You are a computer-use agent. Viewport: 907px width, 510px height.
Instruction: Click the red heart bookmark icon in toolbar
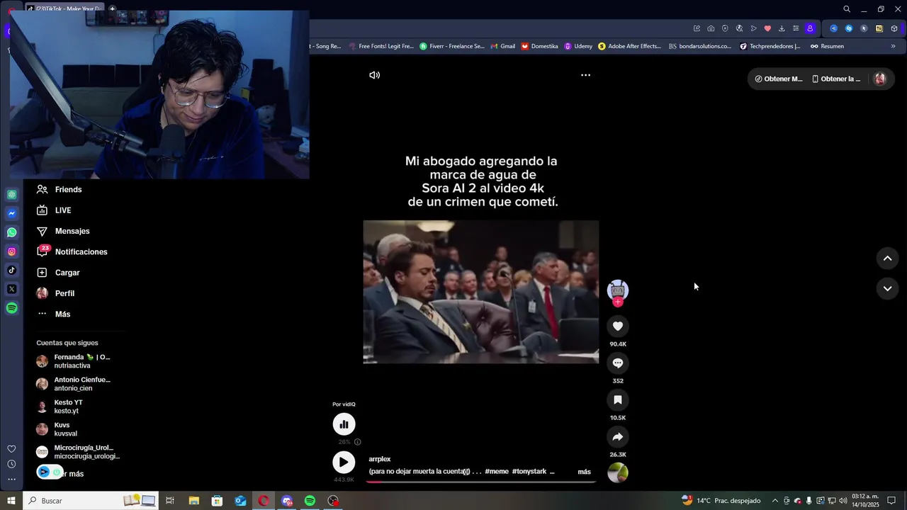[x=767, y=28]
